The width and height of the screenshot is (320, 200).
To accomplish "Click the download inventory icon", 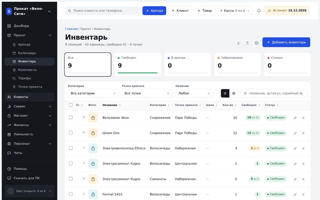I will click(x=238, y=43).
